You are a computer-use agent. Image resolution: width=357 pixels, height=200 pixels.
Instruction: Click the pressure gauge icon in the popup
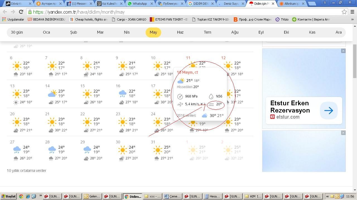[x=180, y=96]
